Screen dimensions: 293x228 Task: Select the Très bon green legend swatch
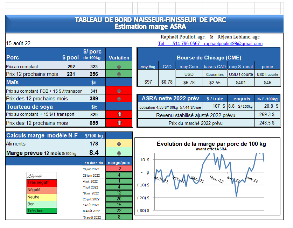42,211
